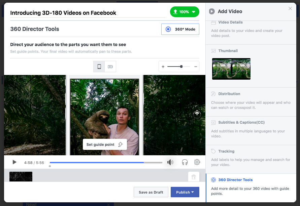This screenshot has width=300, height=206.
Task: Save the video as draft
Action: coord(151,192)
